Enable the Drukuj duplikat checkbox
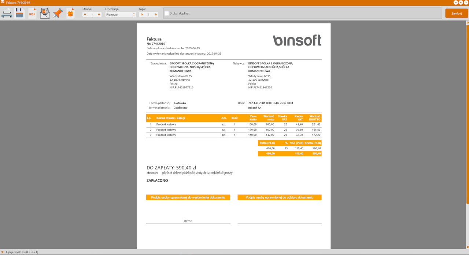Screen dimensions: 469x255 tap(167, 14)
